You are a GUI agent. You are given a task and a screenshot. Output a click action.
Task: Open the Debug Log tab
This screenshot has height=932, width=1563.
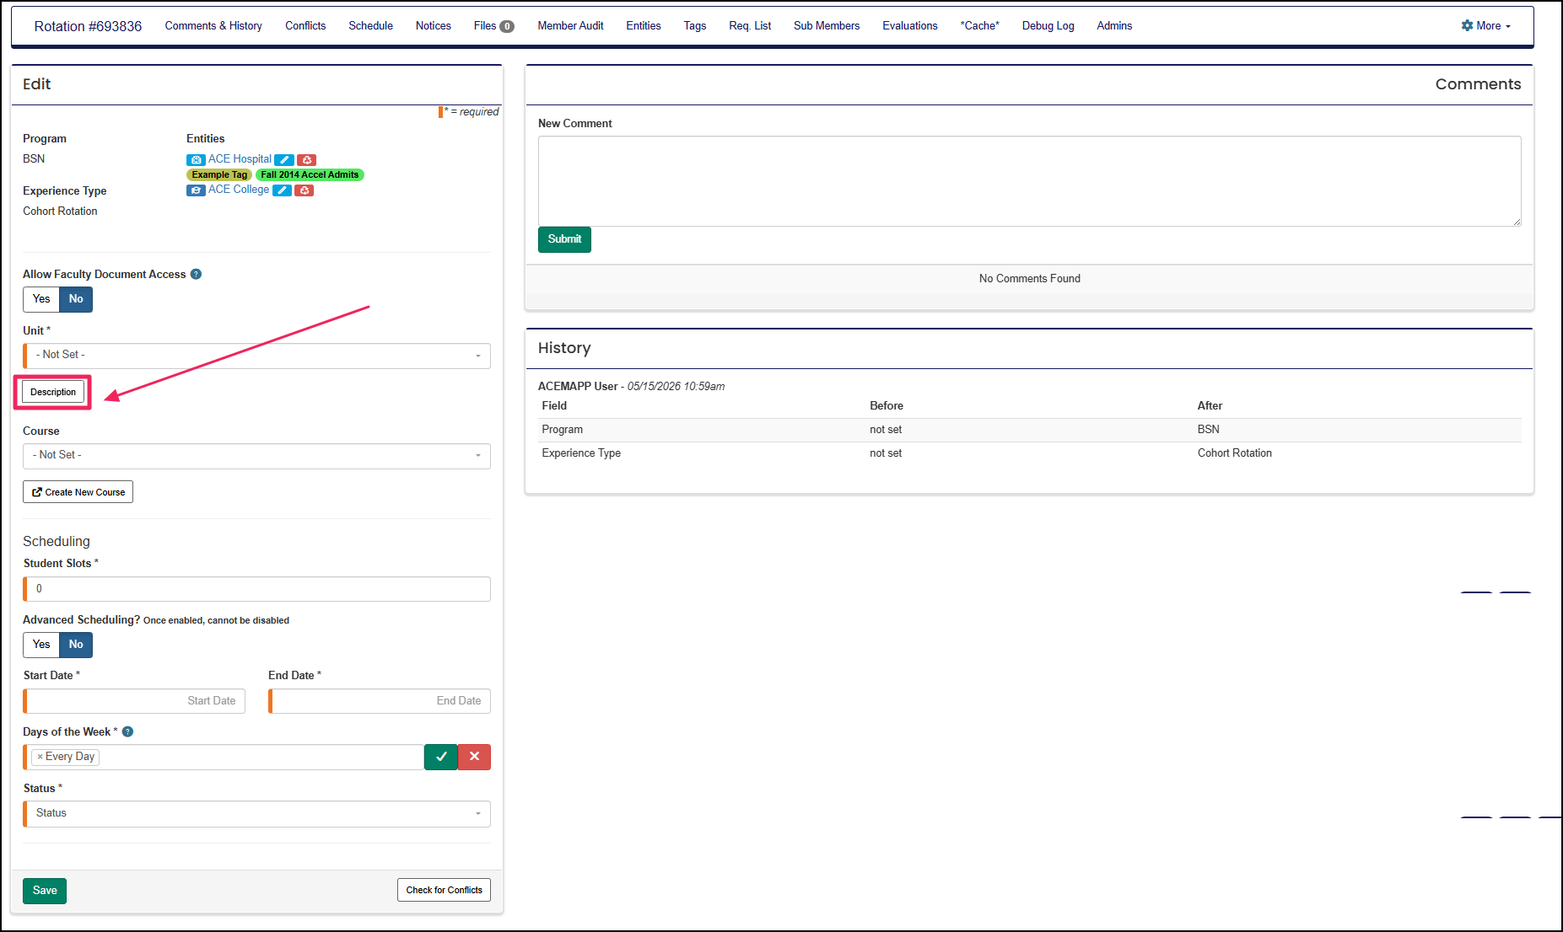click(x=1048, y=25)
